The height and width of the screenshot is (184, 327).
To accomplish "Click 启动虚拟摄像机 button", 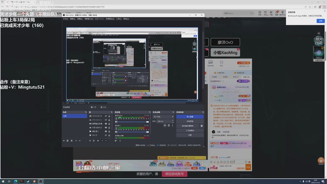I will (x=188, y=126).
